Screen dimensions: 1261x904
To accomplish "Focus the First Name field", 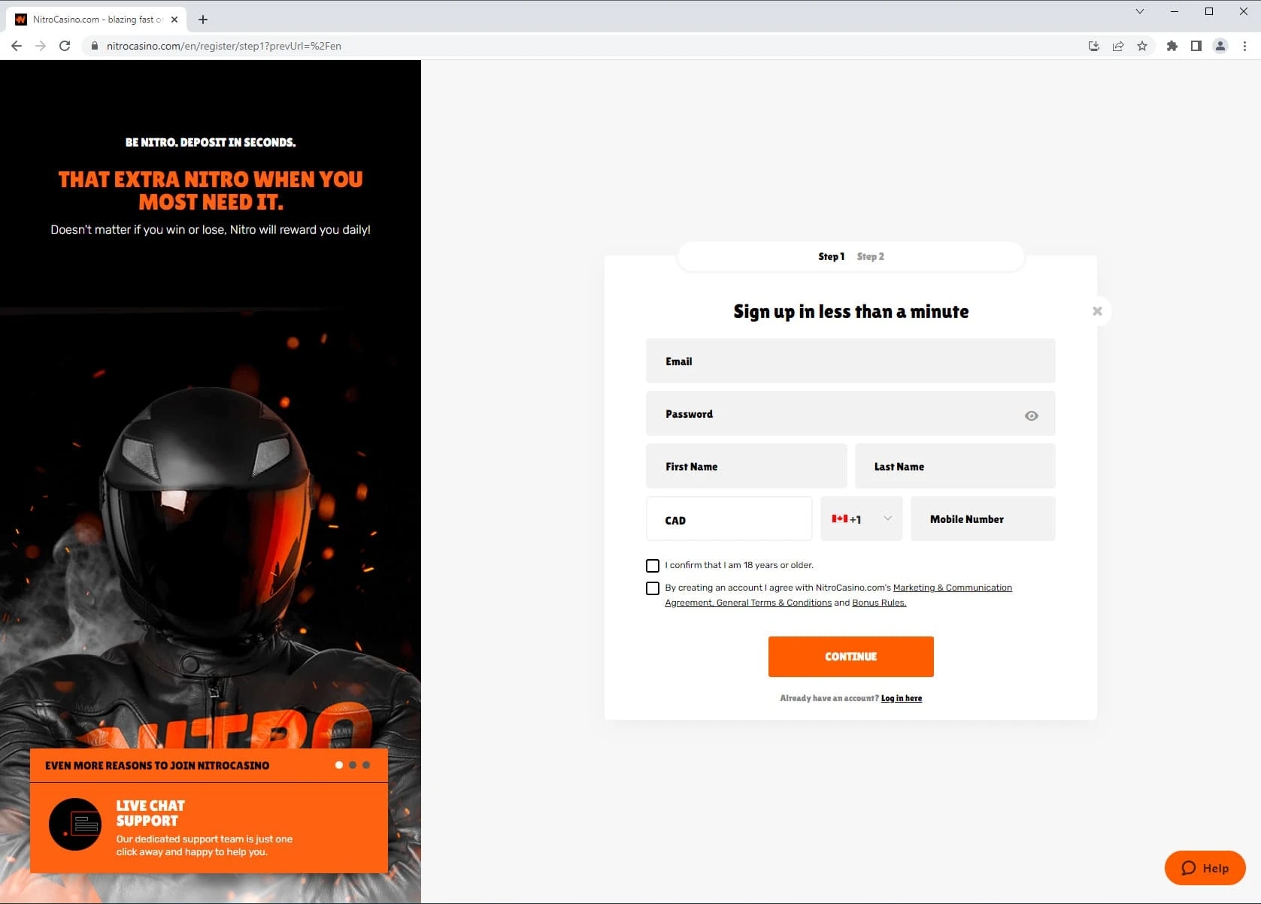I will coord(747,466).
